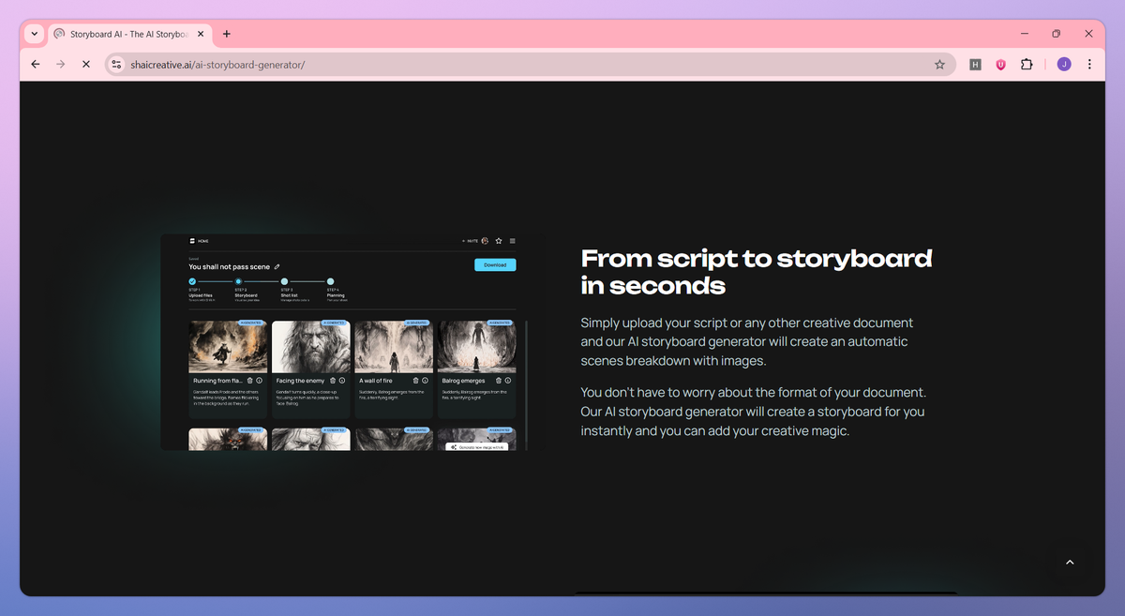Click the Generate new image with AI button
The width and height of the screenshot is (1125, 616).
coord(477,447)
